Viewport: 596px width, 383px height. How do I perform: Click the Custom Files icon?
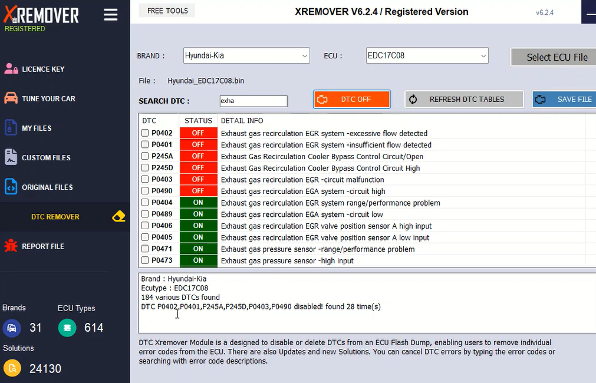click(11, 157)
